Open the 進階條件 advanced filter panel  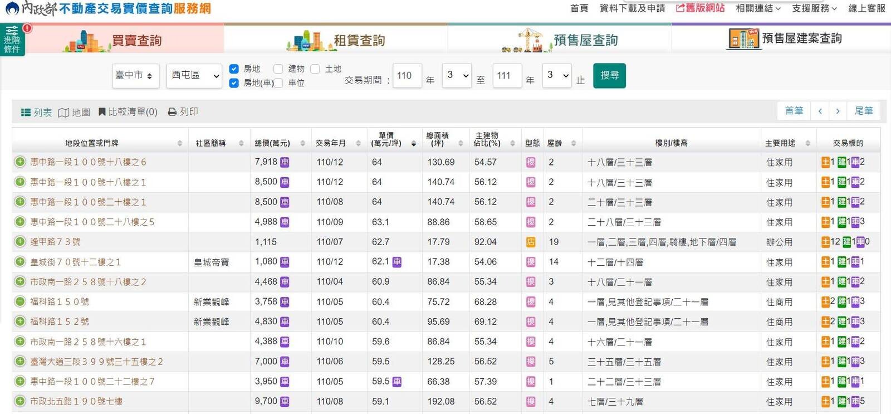click(x=12, y=40)
